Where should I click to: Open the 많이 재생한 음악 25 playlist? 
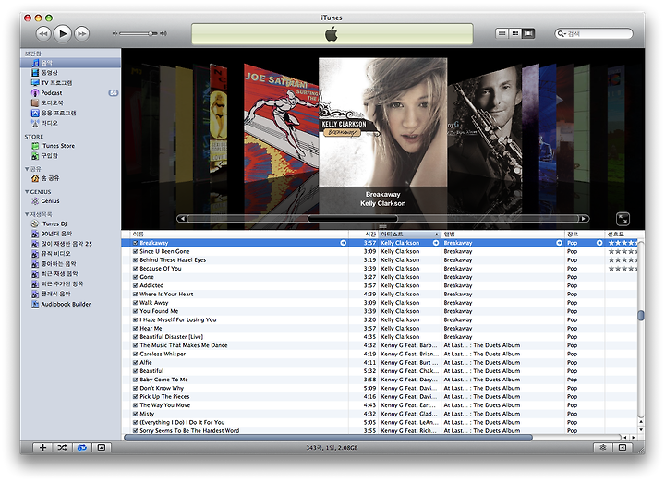tap(70, 244)
